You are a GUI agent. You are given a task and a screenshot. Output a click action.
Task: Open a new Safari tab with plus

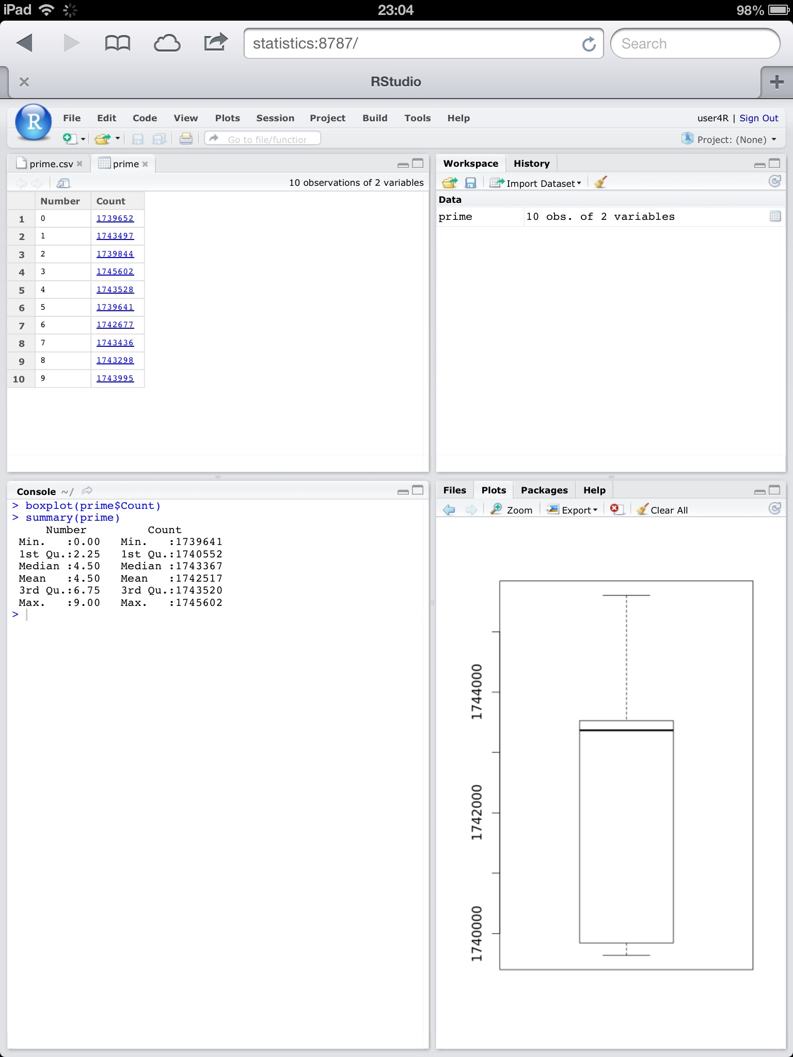click(776, 82)
